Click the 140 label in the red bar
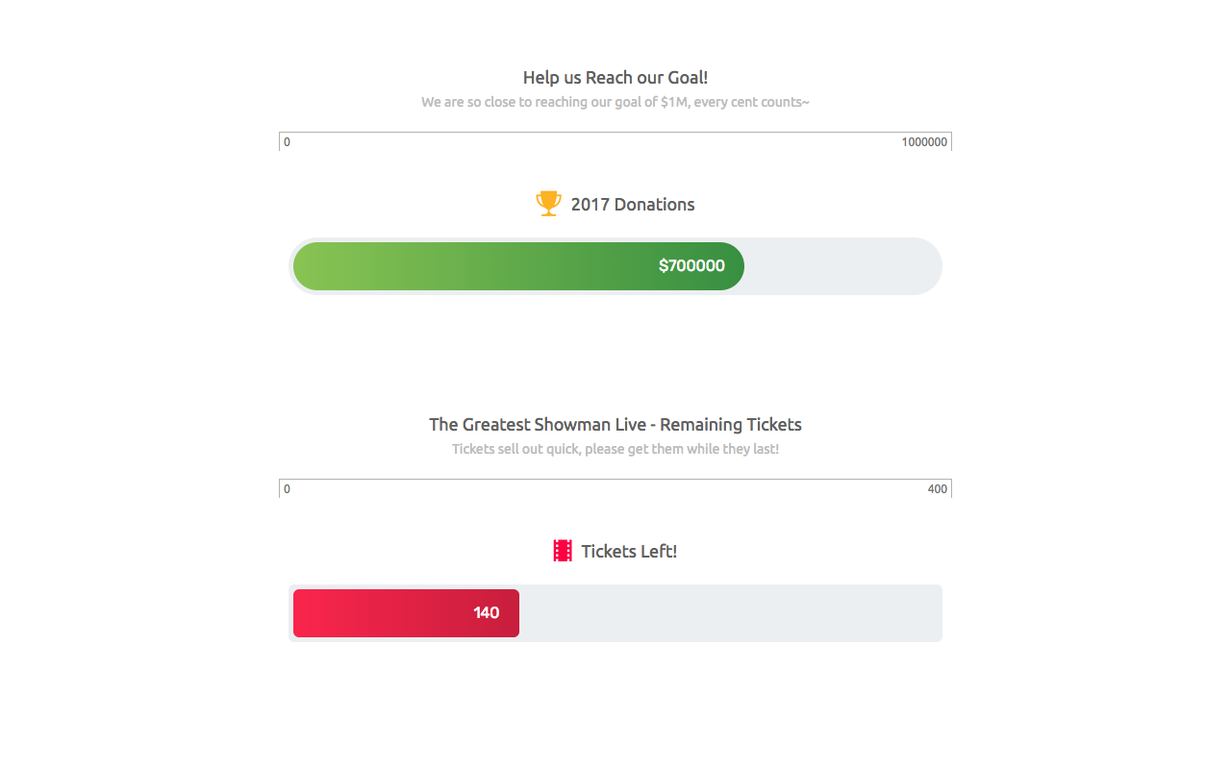 point(486,613)
